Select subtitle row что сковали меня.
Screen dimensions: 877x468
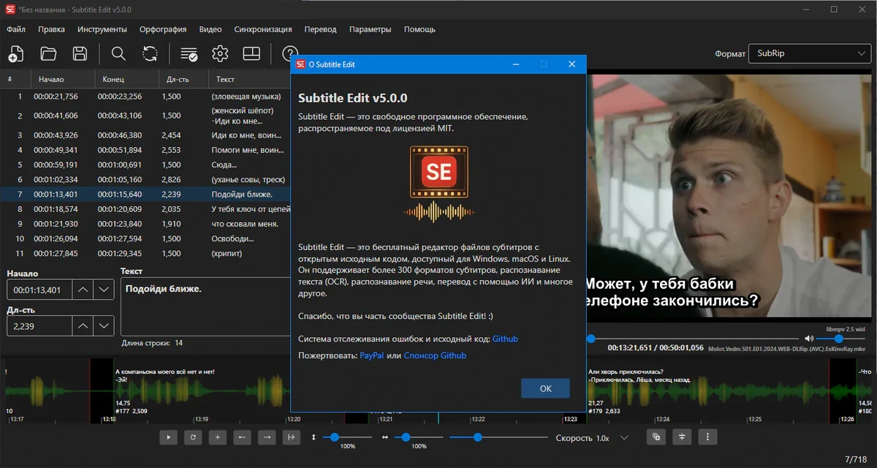[146, 224]
